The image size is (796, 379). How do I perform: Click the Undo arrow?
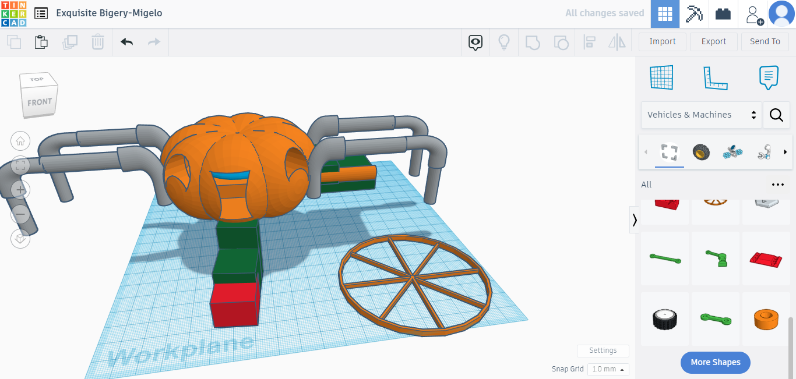tap(126, 41)
